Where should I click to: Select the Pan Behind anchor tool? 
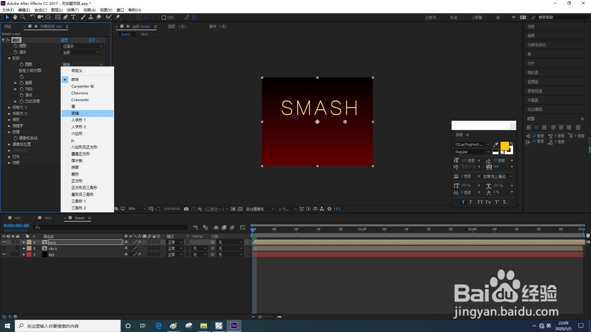coord(48,17)
